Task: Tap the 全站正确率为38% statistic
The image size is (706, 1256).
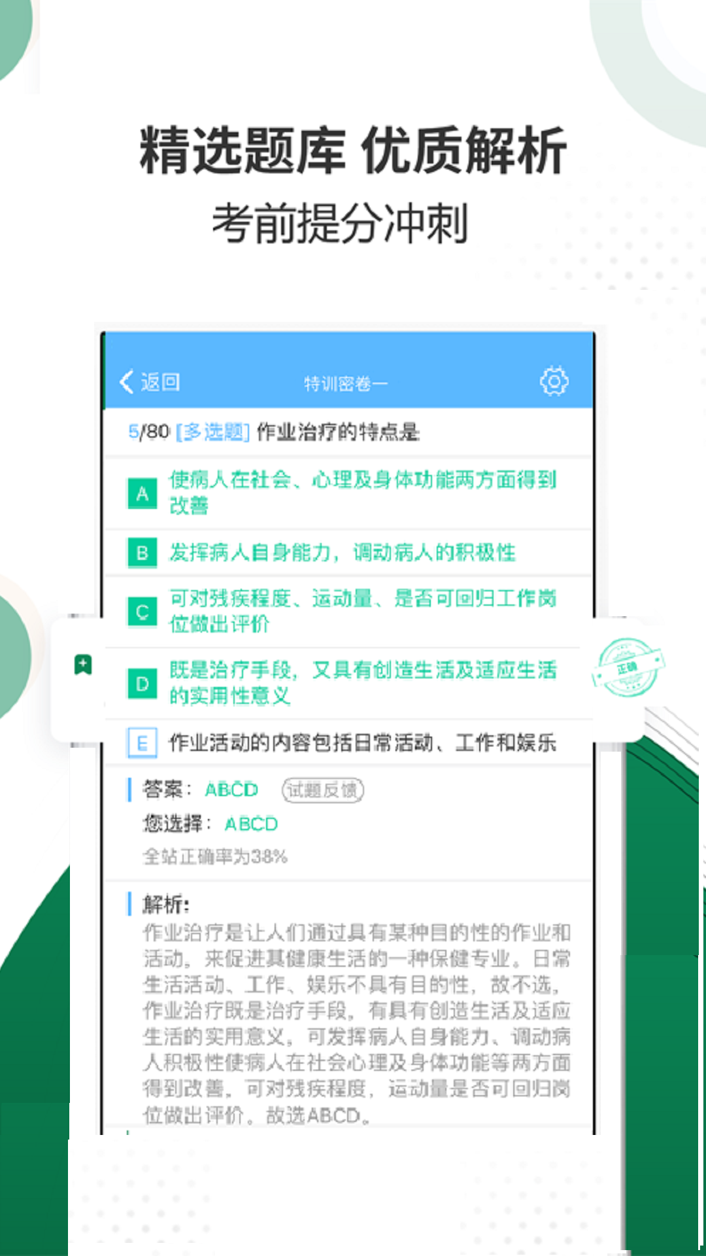Action: tap(215, 856)
